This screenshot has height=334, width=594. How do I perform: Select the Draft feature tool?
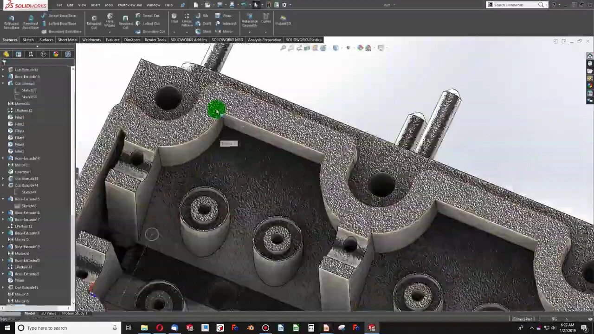[x=204, y=23]
